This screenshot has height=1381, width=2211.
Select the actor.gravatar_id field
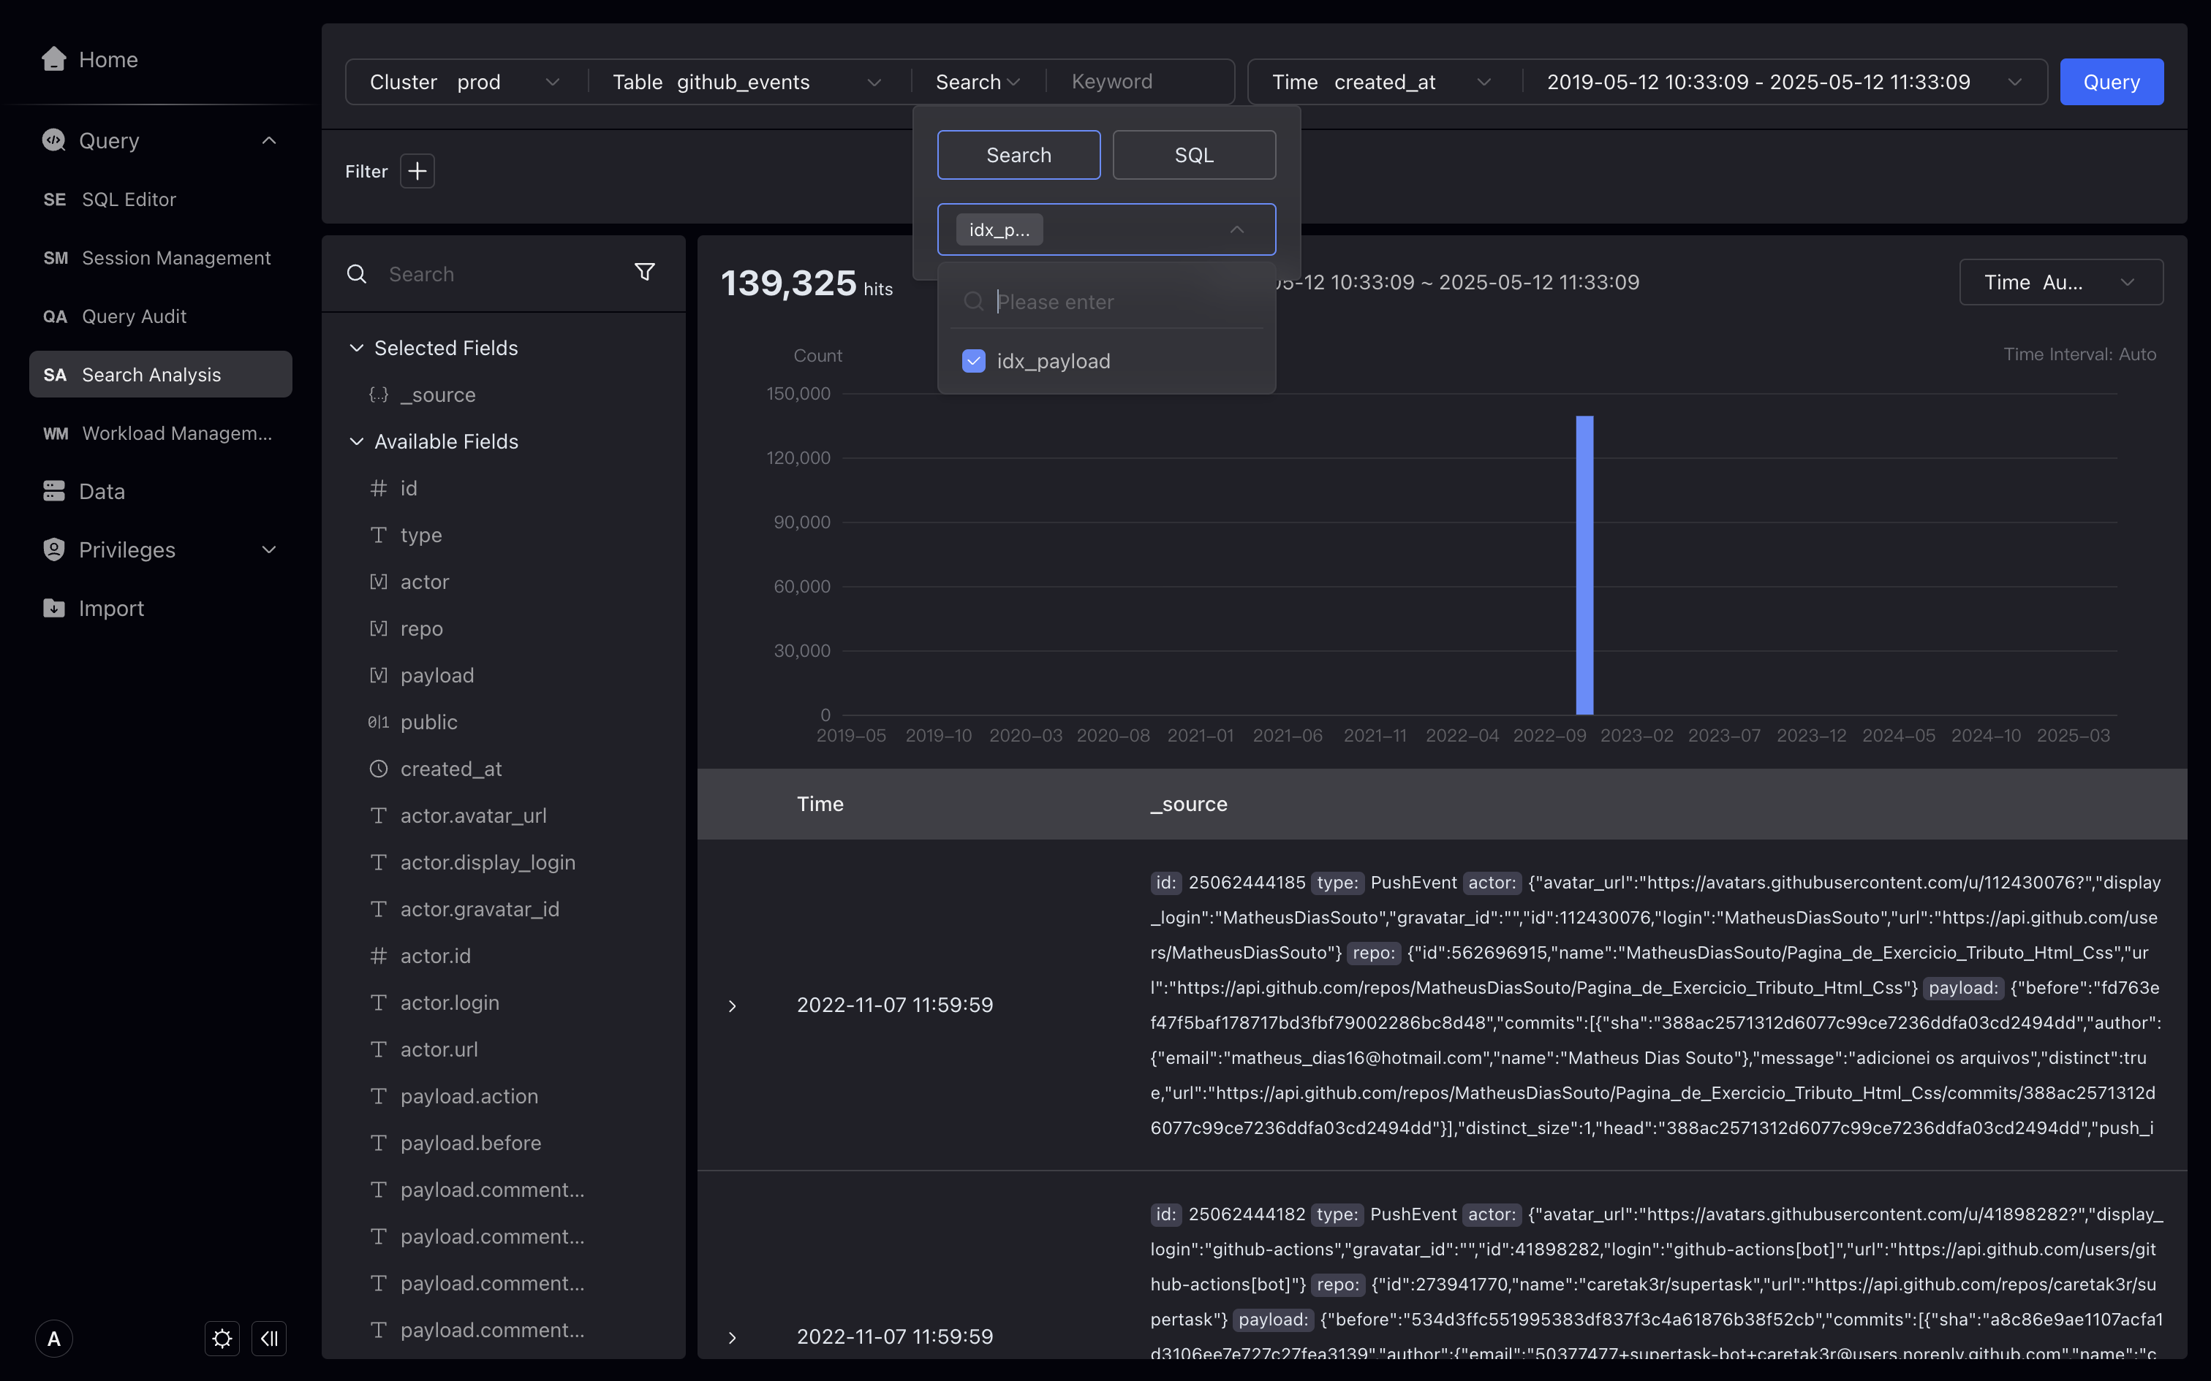click(480, 910)
